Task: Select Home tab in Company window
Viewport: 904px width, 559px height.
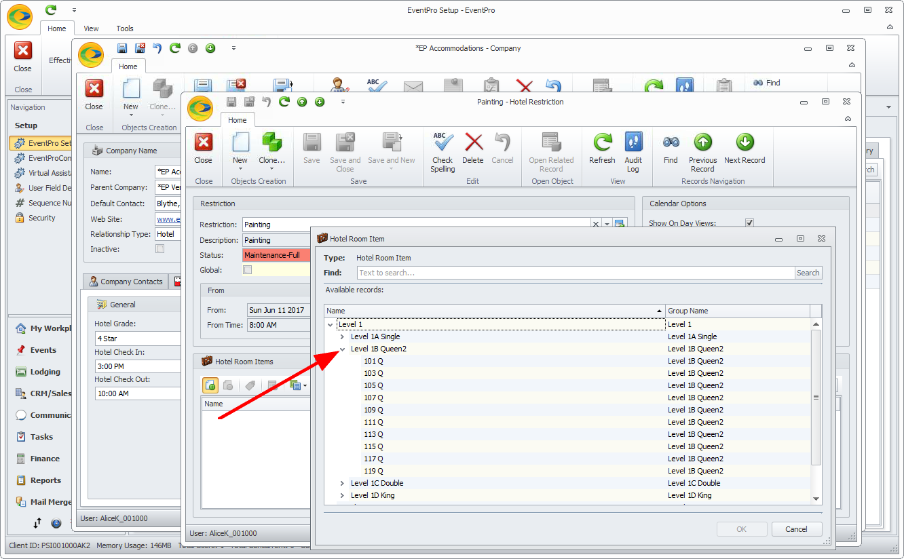Action: coord(128,66)
